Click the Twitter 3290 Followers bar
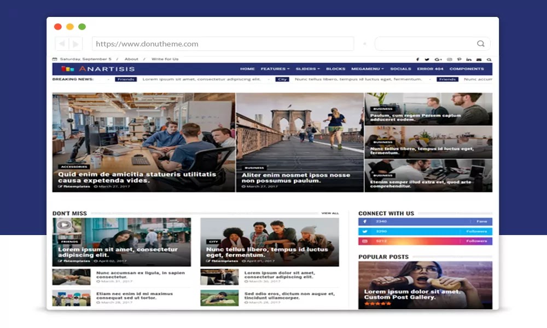Viewport: 547px width, 328px height. [x=425, y=231]
